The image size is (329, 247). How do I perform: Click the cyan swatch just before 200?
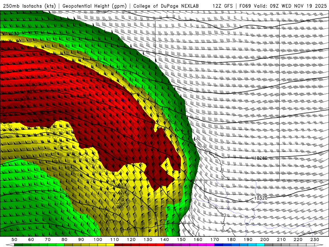coord(260,245)
